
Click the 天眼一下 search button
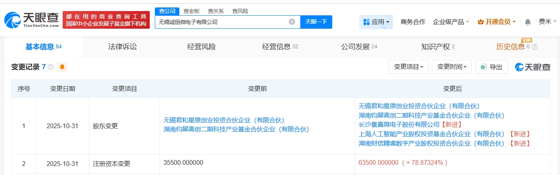click(x=316, y=22)
